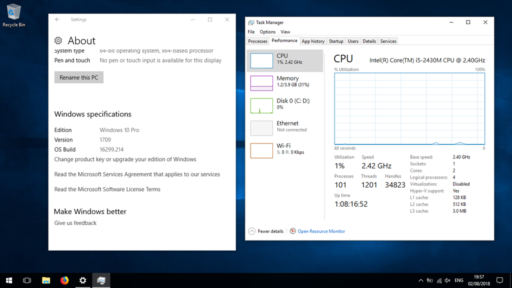Show hidden system tray icons
The height and width of the screenshot is (288, 512).
pos(420,280)
